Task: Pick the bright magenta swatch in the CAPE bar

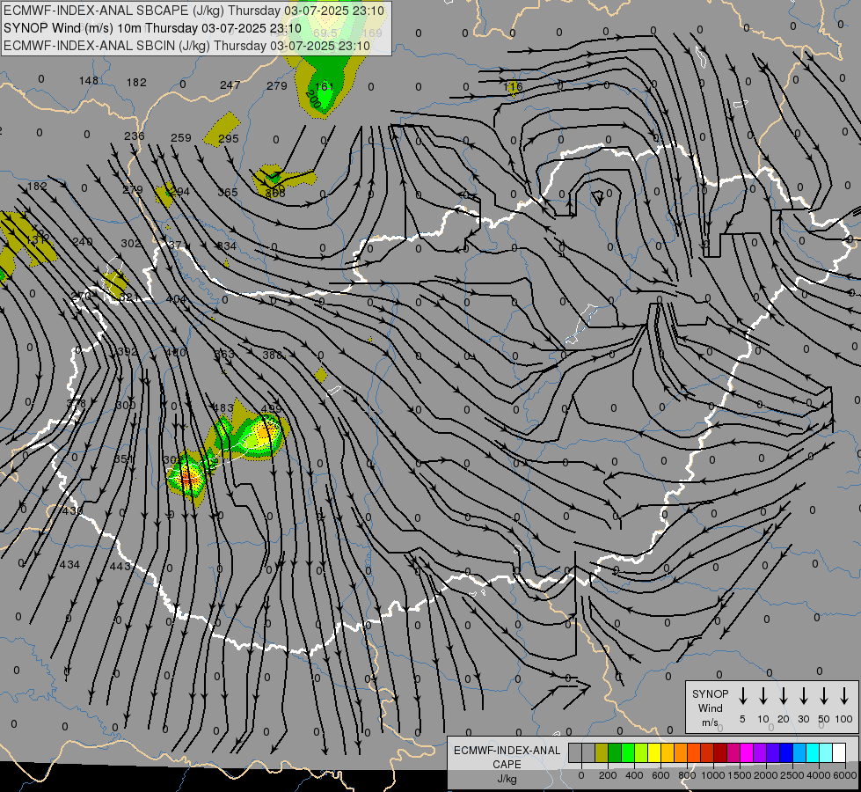Action: [747, 753]
